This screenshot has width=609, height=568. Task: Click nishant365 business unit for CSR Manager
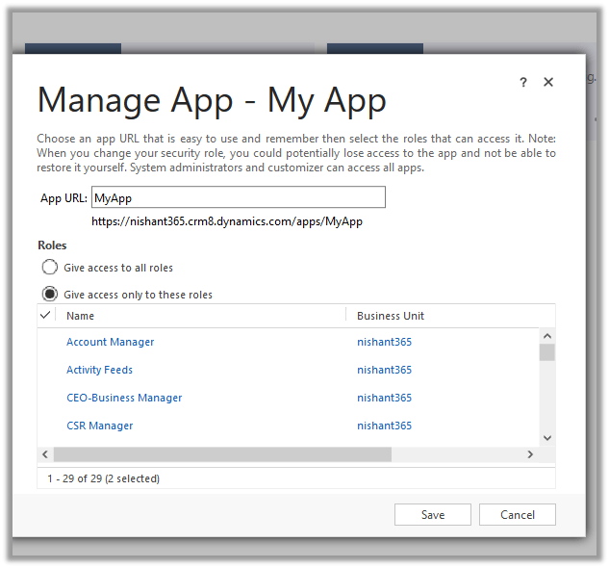tap(384, 426)
